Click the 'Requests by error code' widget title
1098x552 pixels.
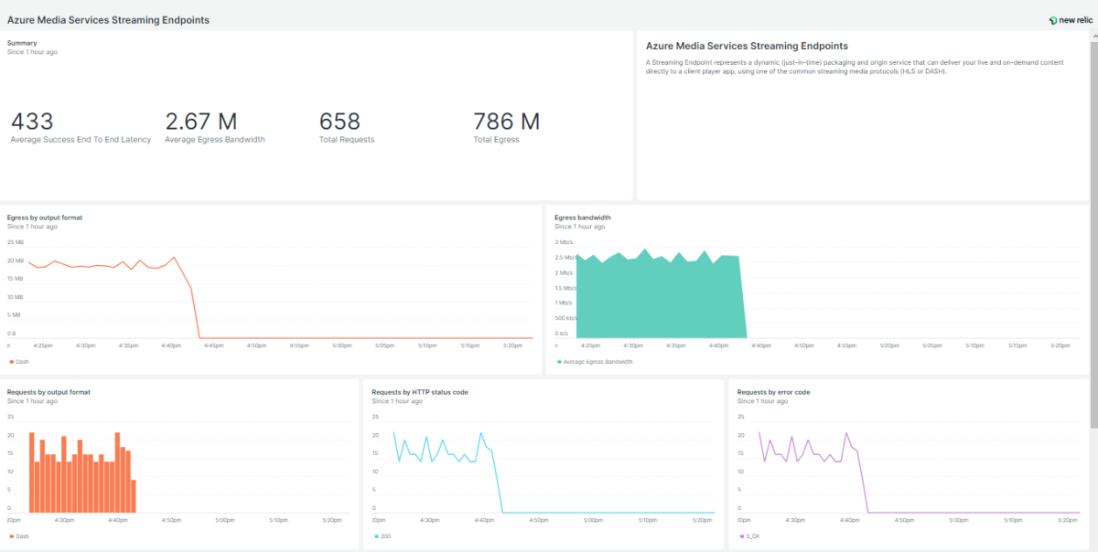(x=773, y=392)
